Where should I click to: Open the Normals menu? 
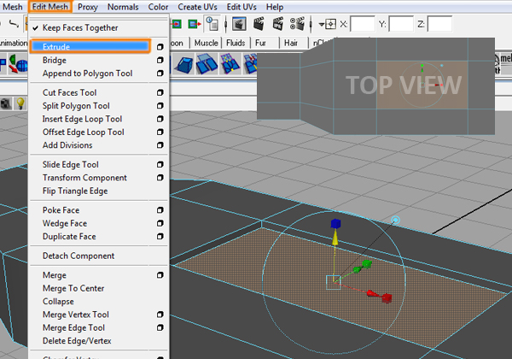(x=123, y=7)
